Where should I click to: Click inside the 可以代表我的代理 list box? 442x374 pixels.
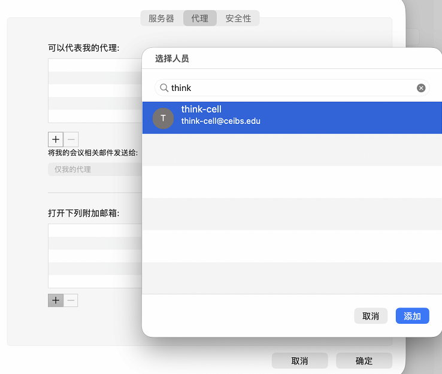pyautogui.click(x=95, y=90)
